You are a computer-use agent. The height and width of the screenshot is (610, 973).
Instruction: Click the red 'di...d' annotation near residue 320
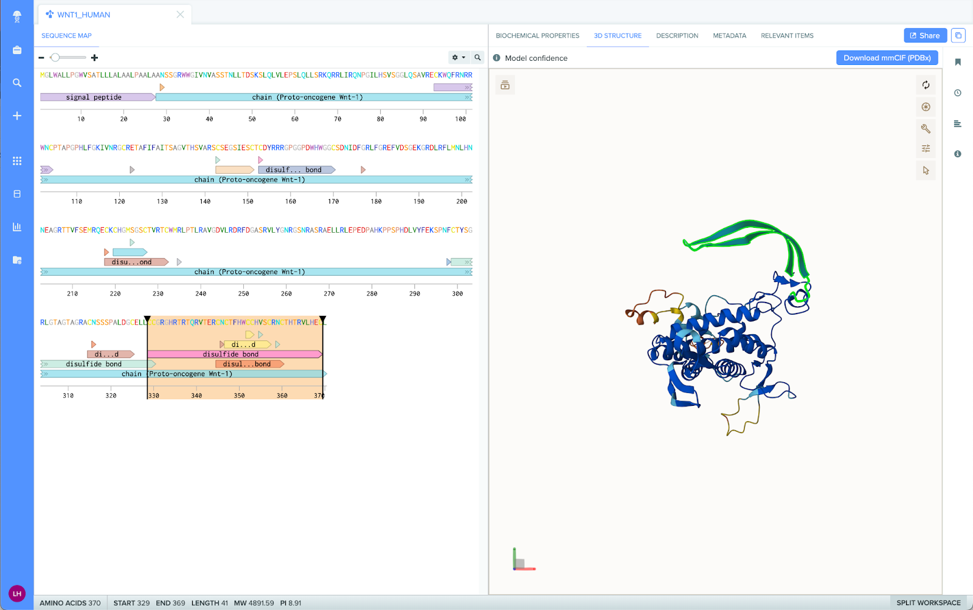[111, 354]
